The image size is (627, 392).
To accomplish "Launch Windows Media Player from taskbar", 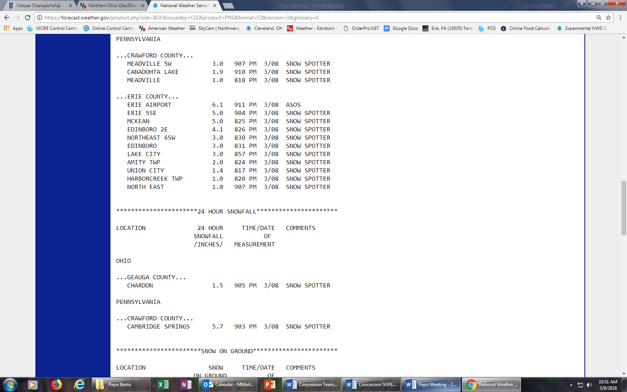I will point(33,385).
